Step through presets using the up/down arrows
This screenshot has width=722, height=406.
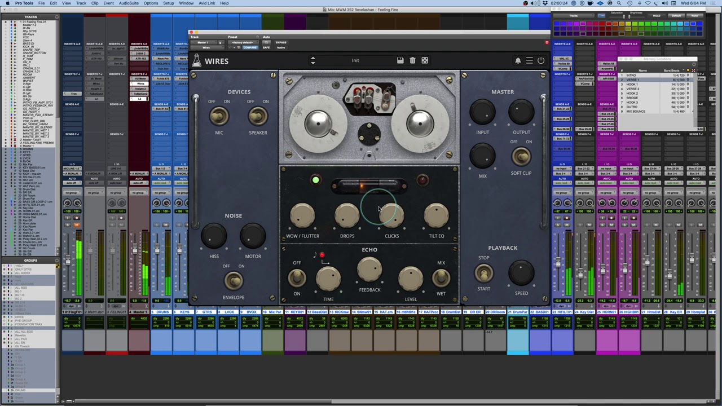point(313,60)
